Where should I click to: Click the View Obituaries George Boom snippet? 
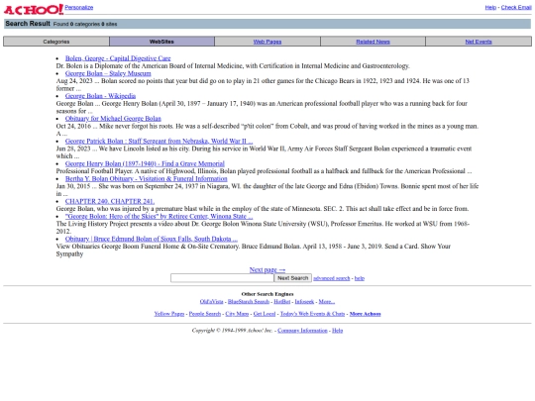pos(254,250)
